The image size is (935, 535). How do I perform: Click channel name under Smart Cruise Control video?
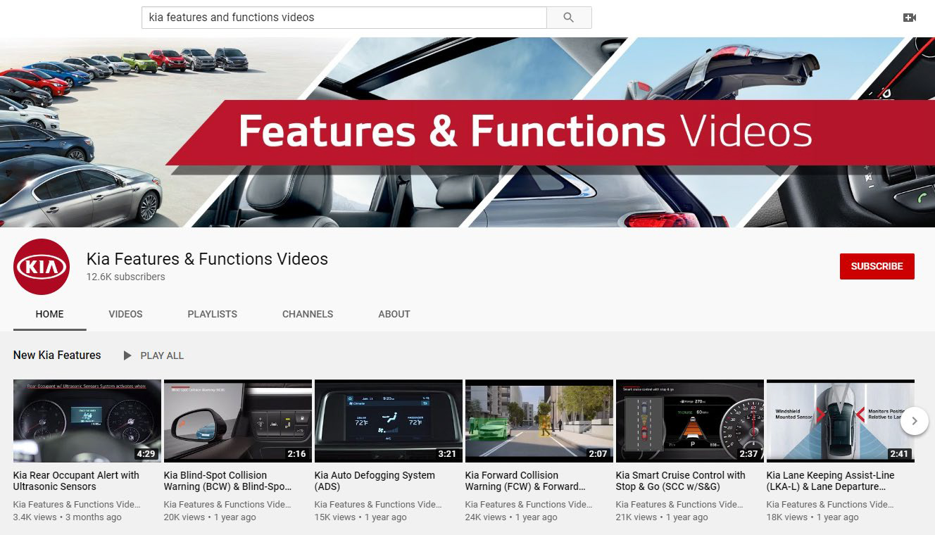point(679,504)
